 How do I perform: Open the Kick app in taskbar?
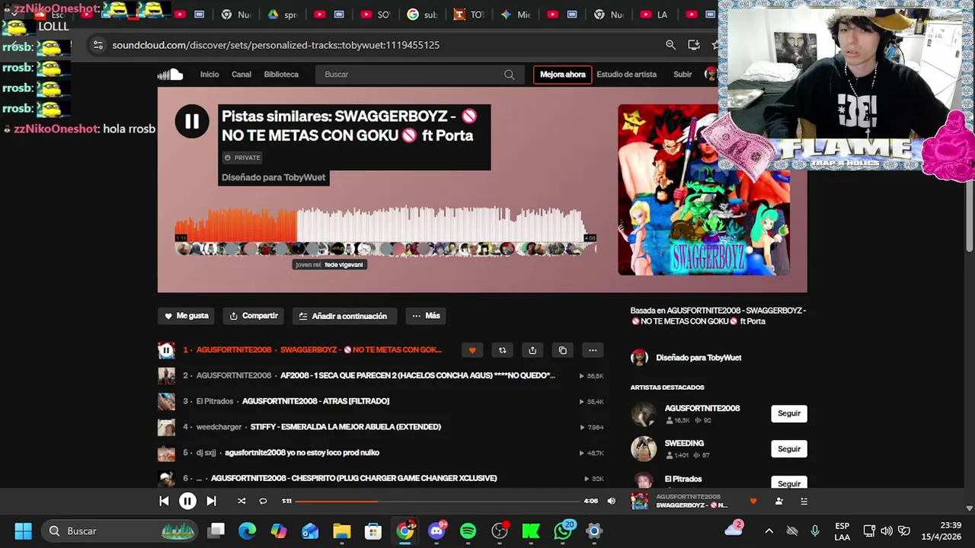(531, 530)
